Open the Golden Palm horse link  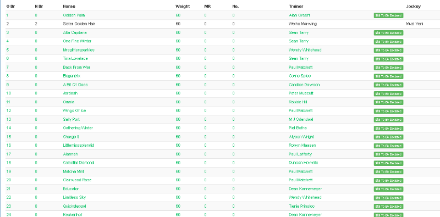click(74, 15)
